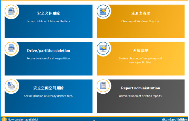Open the Drive/partition deletion tile
This screenshot has height=121, width=189.
[x=49, y=59]
